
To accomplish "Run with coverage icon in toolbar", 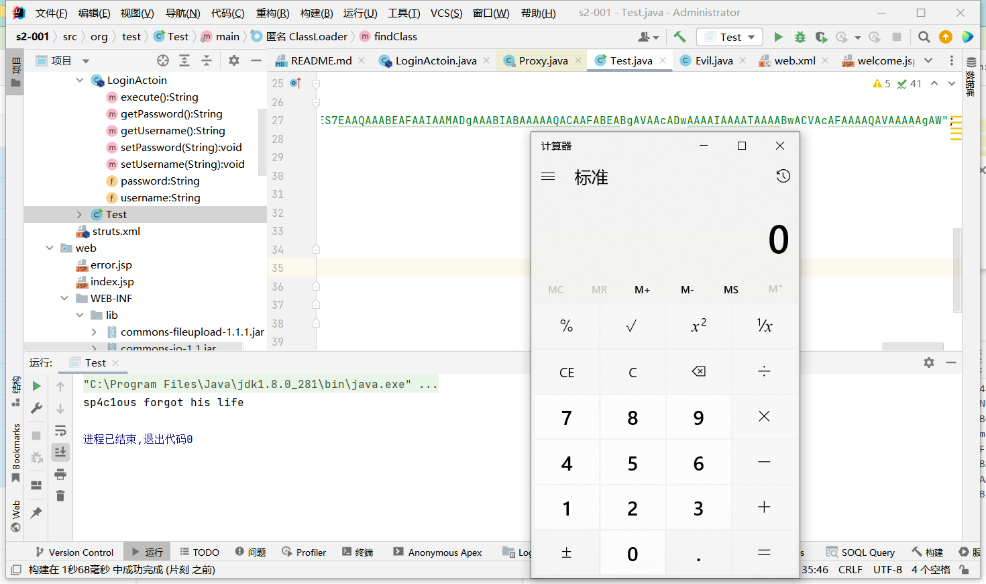I will [821, 37].
